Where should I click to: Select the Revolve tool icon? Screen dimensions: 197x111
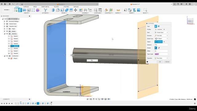[25, 10]
